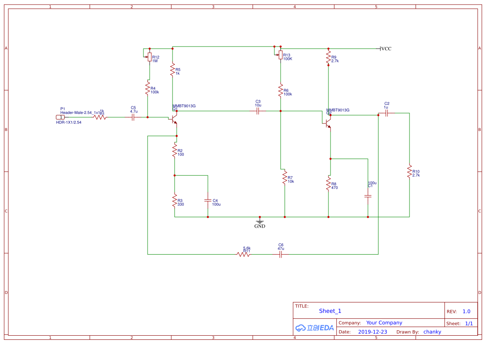Image resolution: width=486 pixels, height=344 pixels.
Task: Click the Your Company field
Action: click(x=384, y=323)
